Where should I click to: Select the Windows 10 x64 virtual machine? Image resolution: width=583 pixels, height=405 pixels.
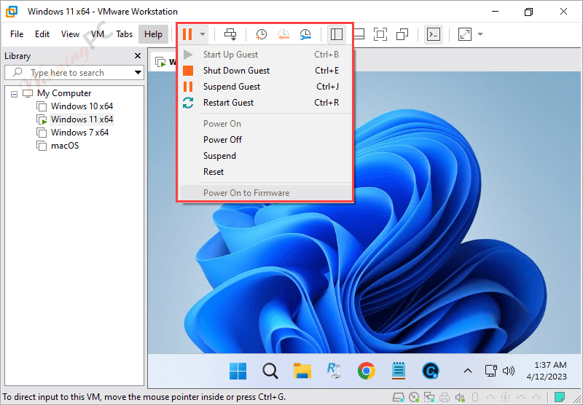[82, 106]
